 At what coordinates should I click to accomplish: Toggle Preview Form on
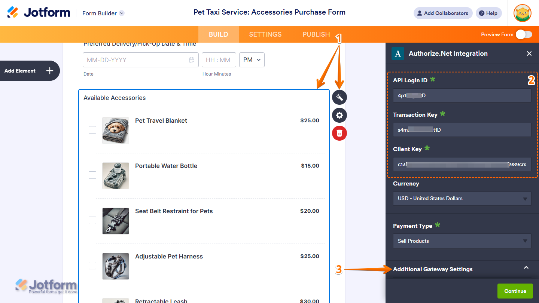524,34
